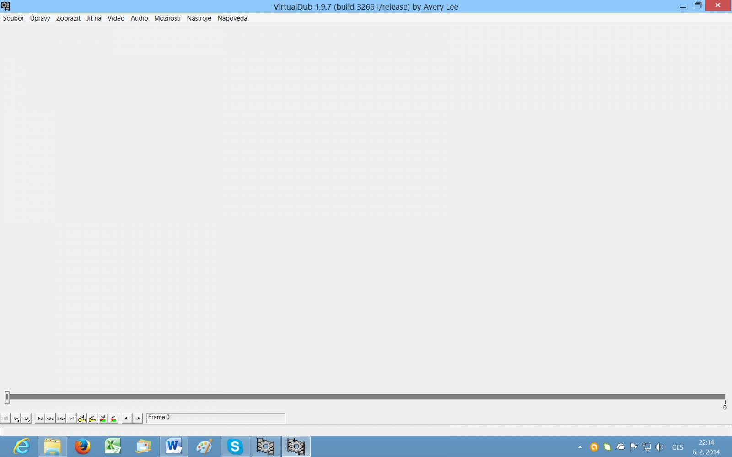Image resolution: width=732 pixels, height=457 pixels.
Task: Click the green tray icon
Action: point(607,447)
